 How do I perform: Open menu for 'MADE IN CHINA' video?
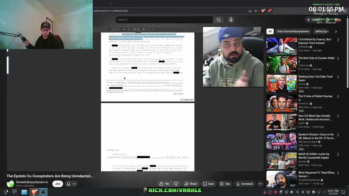tap(338, 154)
